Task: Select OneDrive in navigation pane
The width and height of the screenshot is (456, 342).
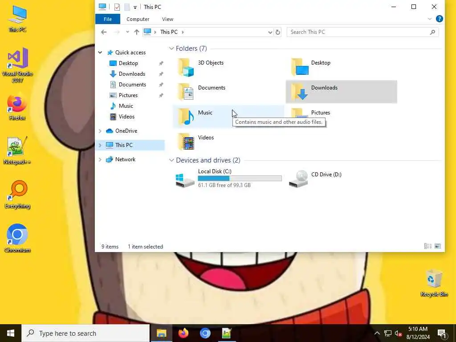Action: click(x=126, y=131)
